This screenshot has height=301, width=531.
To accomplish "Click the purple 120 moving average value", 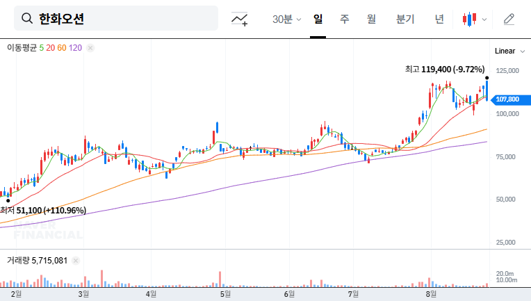I will click(x=75, y=48).
